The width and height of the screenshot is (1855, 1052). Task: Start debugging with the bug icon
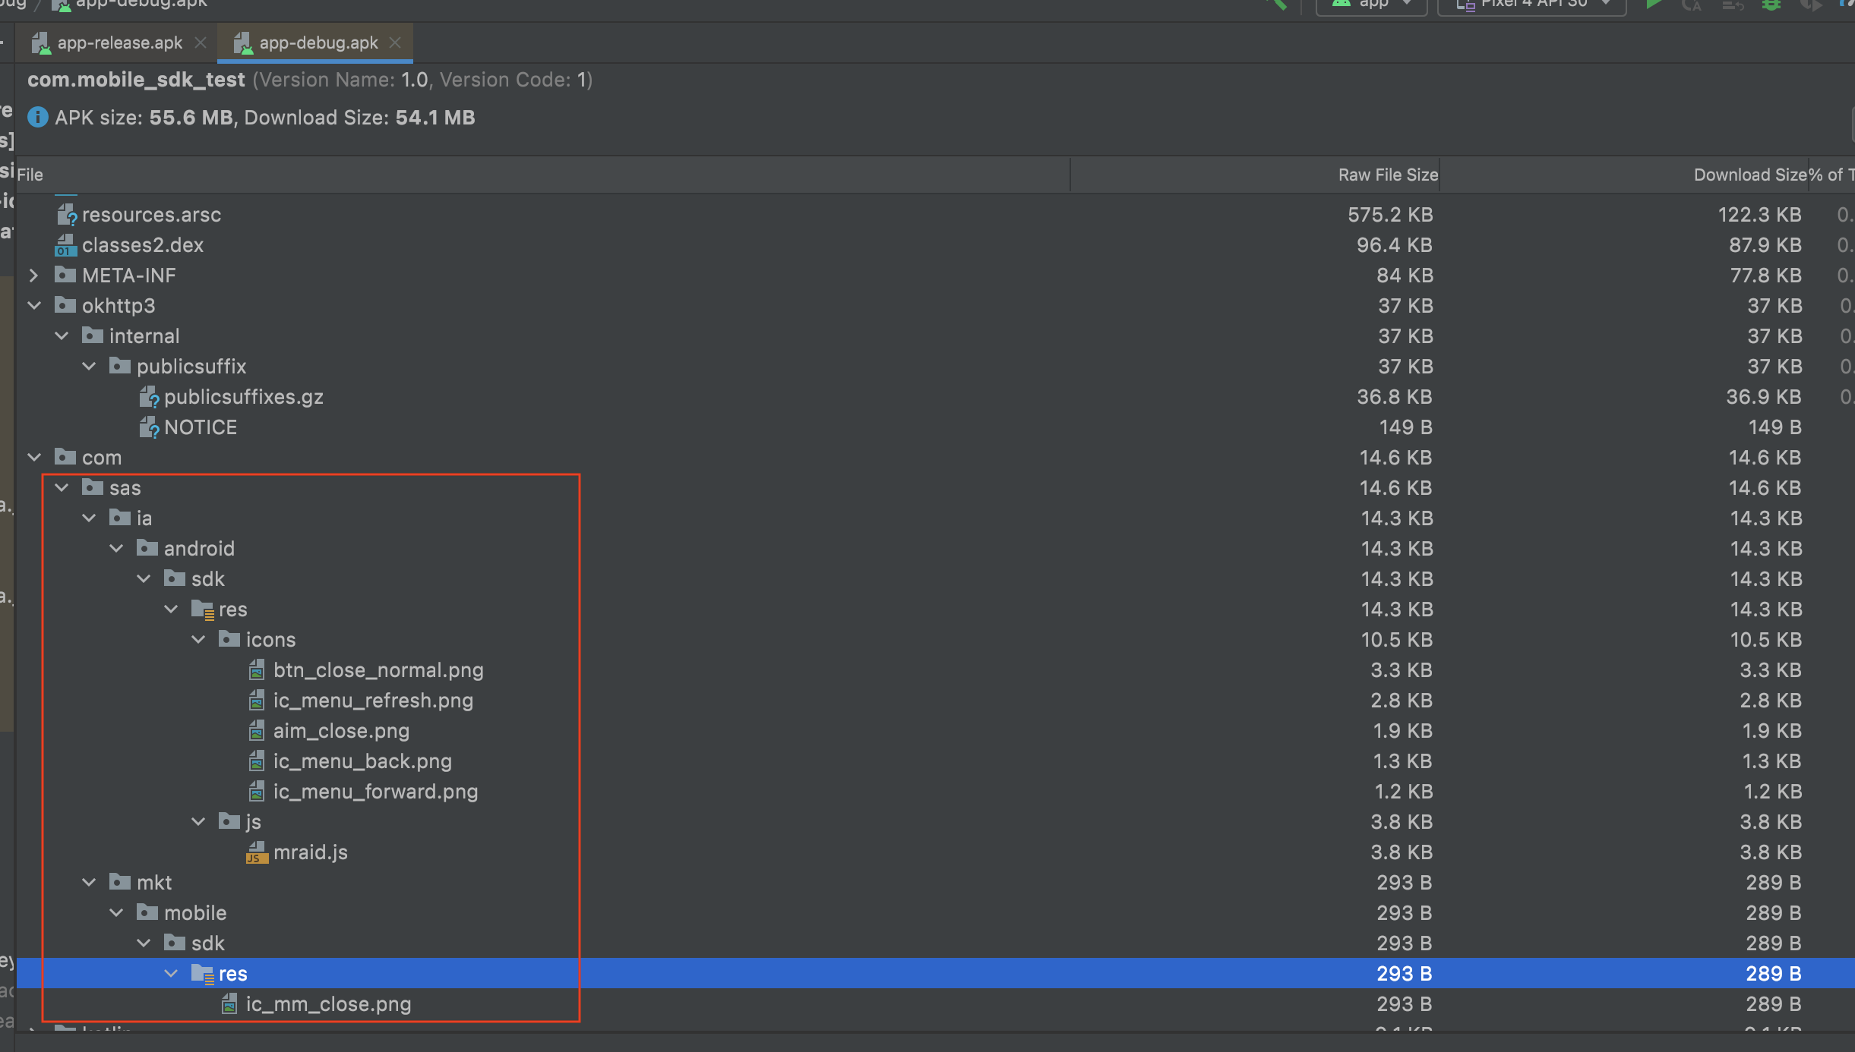[1771, 6]
